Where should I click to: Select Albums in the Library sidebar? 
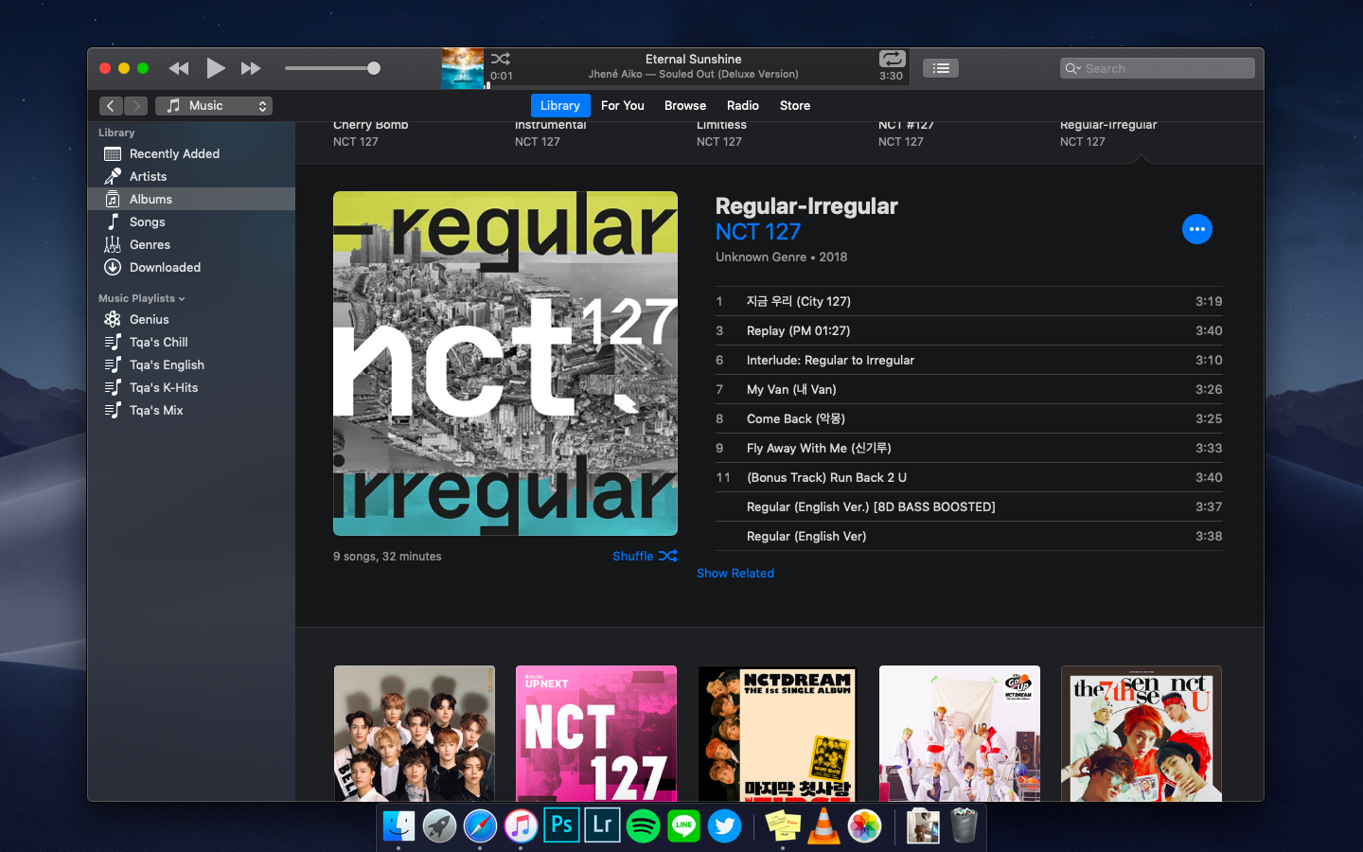[191, 199]
